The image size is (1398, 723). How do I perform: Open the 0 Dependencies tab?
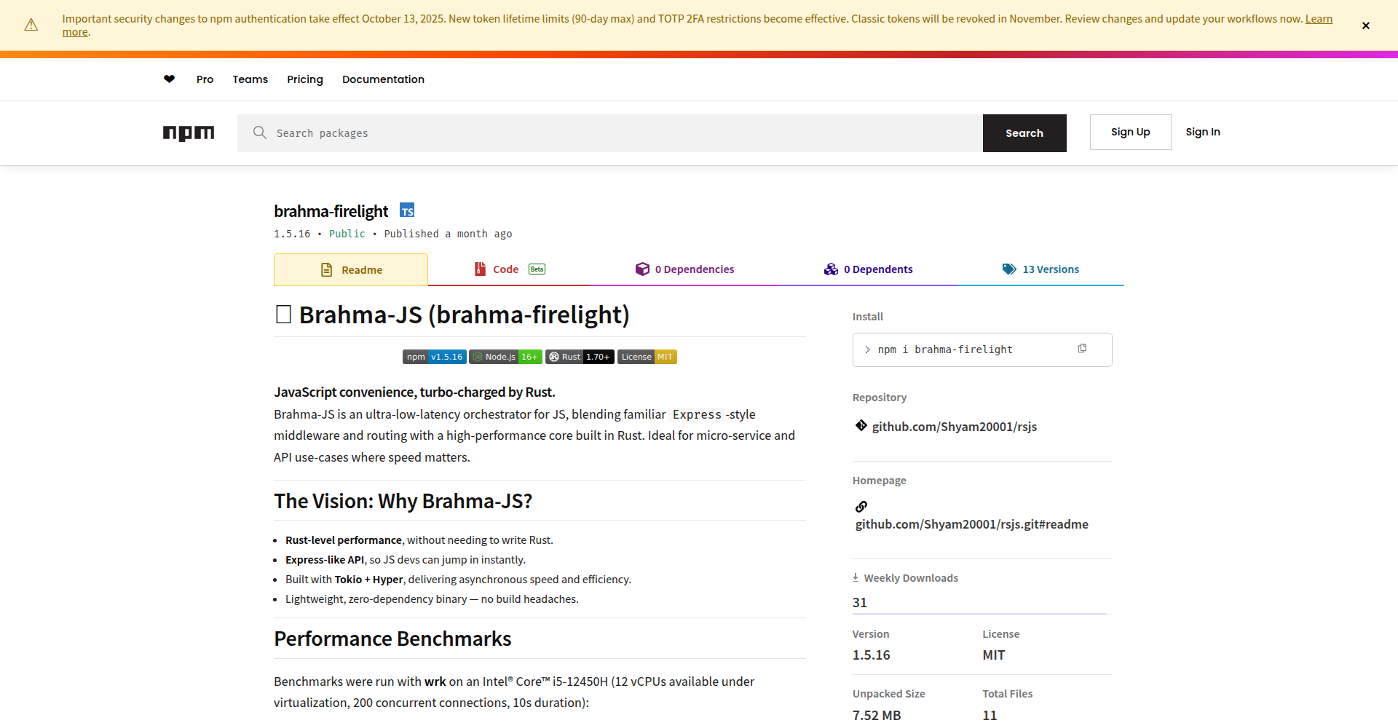tap(684, 269)
